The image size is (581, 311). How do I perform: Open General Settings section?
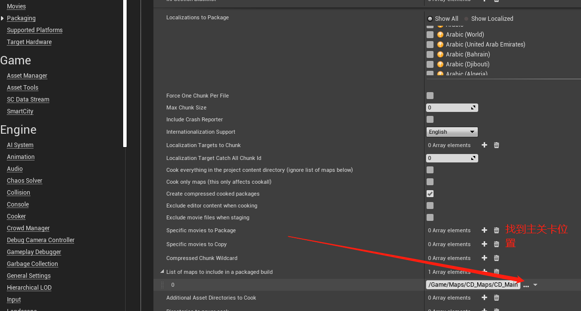pos(29,275)
